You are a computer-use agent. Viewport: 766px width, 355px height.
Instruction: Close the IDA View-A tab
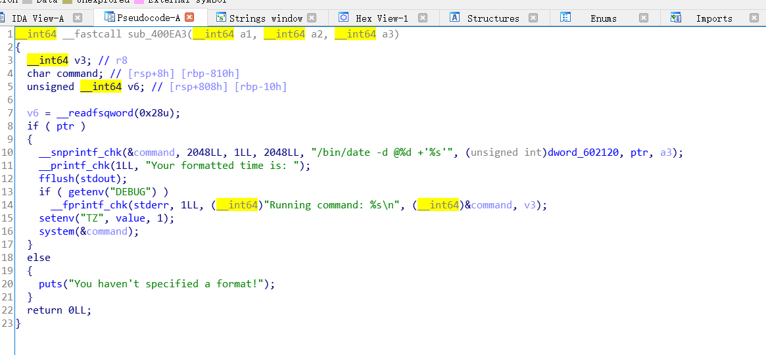point(77,18)
